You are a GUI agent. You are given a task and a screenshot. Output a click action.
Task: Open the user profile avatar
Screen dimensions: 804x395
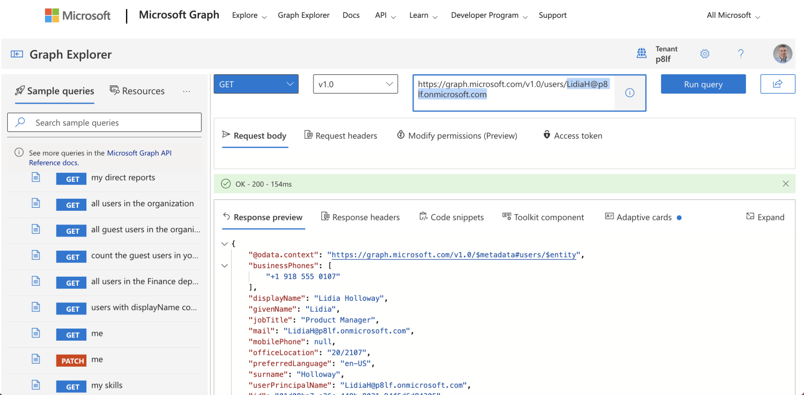[x=783, y=54]
